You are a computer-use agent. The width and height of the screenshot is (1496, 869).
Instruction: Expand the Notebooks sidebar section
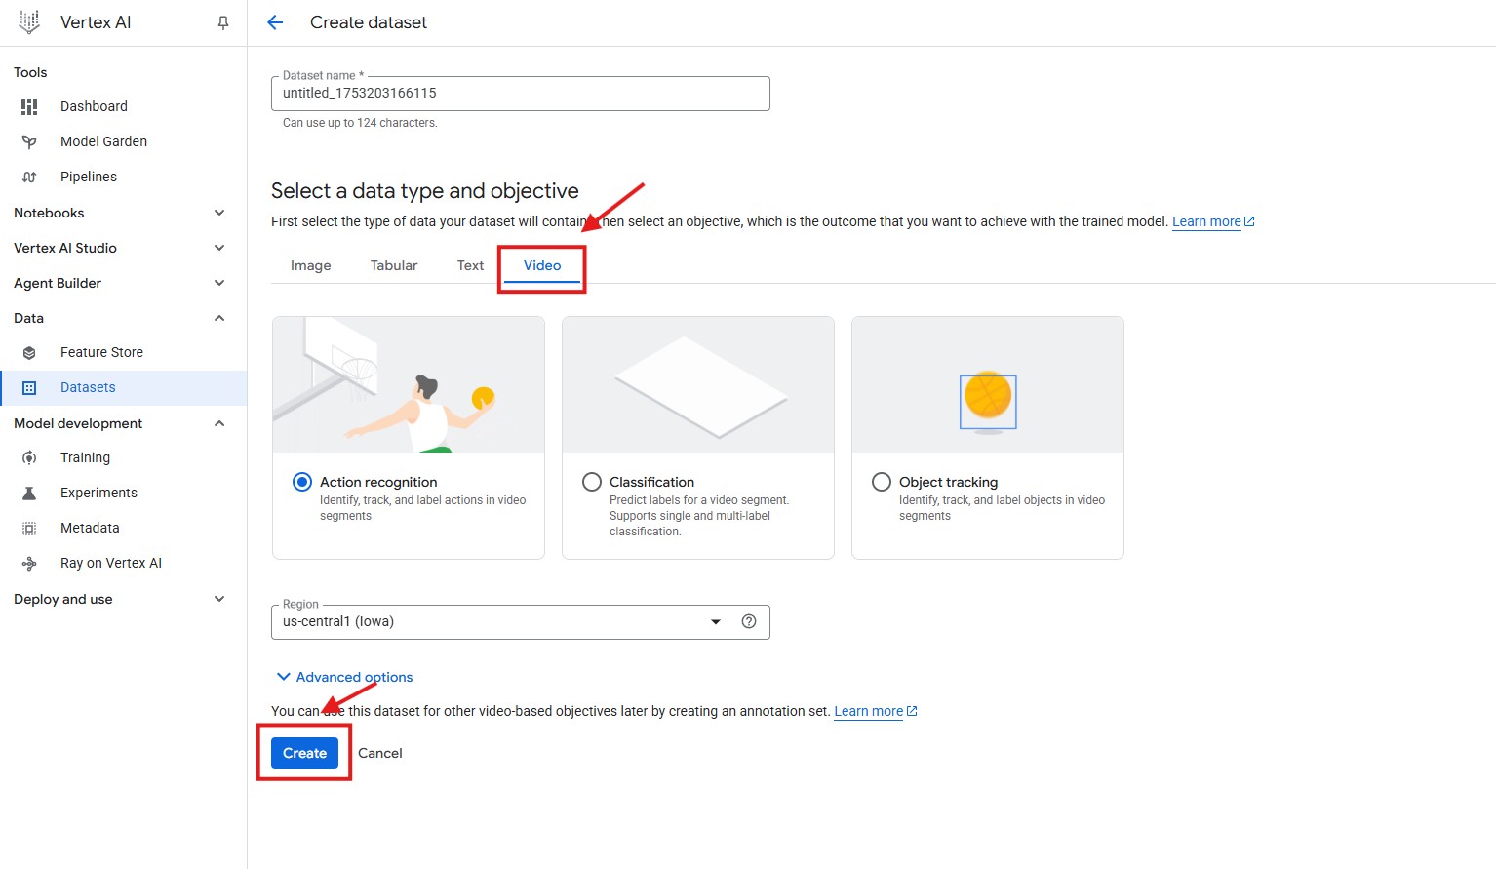(219, 213)
